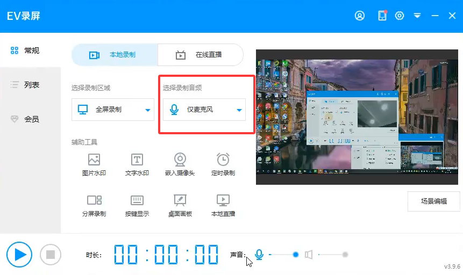Open the settings gear icon
This screenshot has width=463, height=275.
pos(399,16)
